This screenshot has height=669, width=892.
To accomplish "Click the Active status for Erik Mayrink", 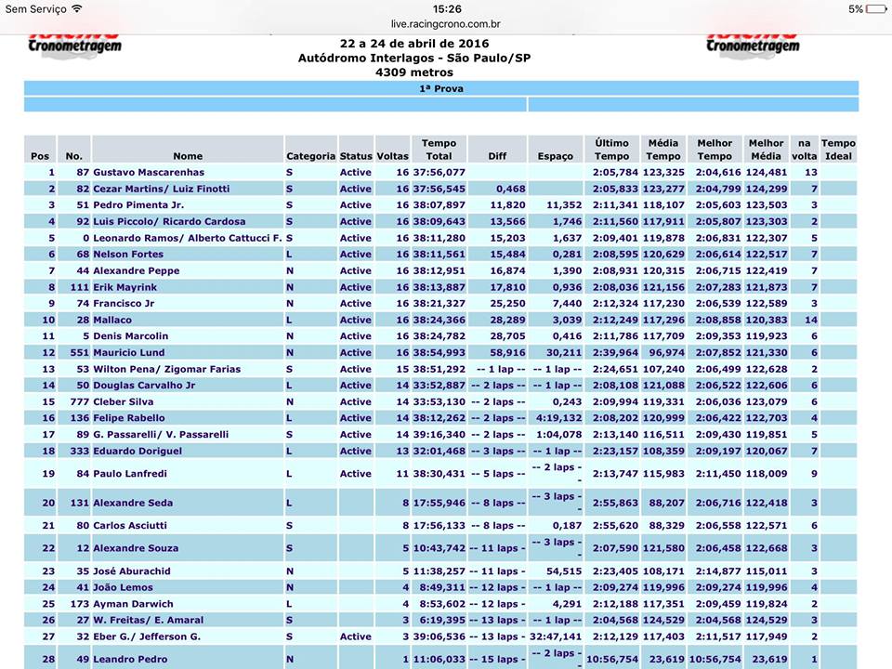I will [x=355, y=287].
